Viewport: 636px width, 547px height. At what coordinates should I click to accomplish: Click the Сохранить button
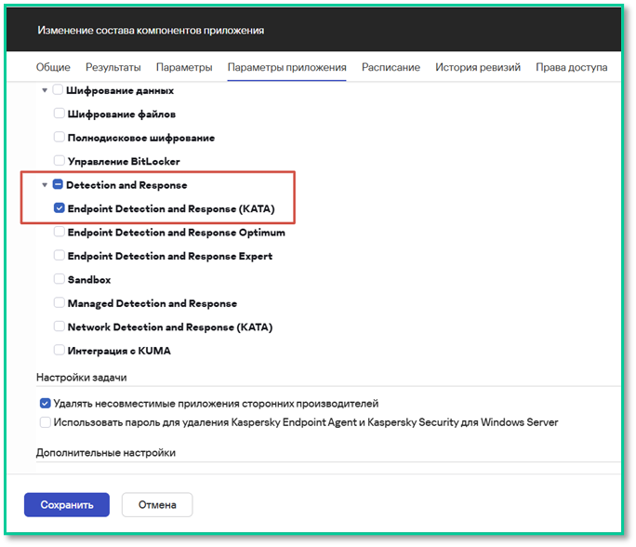coord(67,505)
